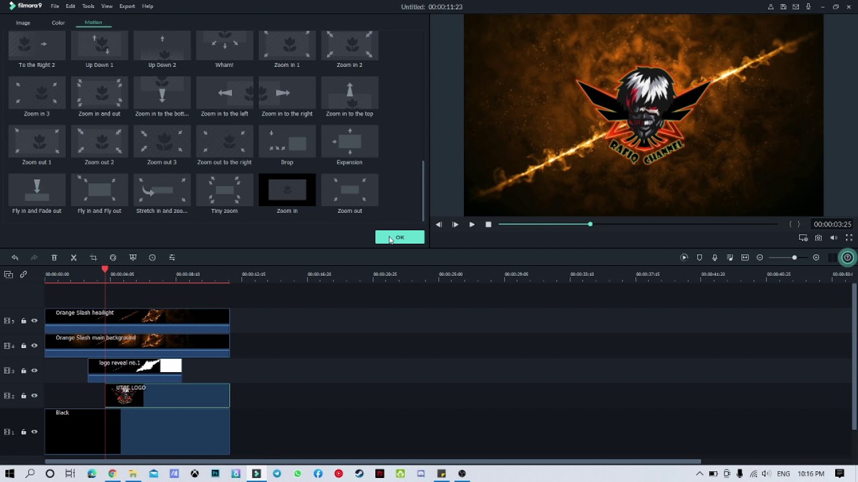858x482 pixels.
Task: Open the Edit adjustments sliders icon
Action: tap(172, 258)
